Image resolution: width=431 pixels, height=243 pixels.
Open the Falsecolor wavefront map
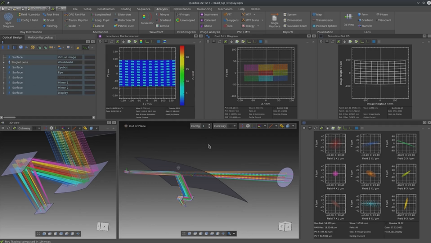[x=147, y=19]
